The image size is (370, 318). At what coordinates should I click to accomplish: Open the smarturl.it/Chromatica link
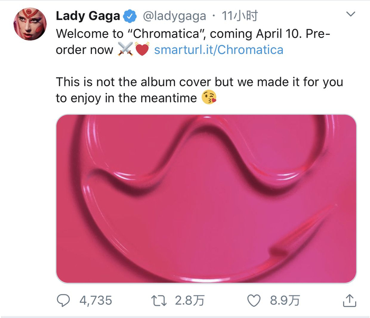218,50
